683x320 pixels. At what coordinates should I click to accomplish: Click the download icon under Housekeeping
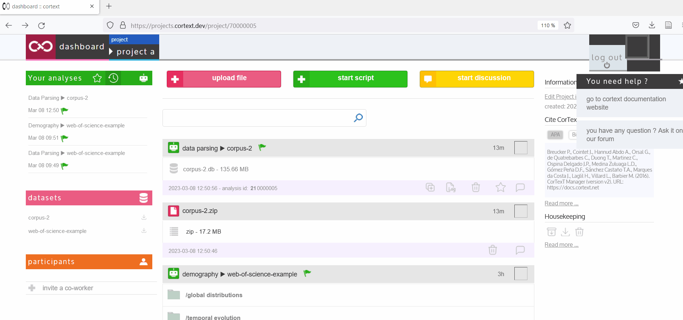tap(565, 231)
